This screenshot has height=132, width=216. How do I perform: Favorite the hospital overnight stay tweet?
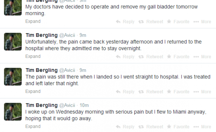click(x=178, y=57)
